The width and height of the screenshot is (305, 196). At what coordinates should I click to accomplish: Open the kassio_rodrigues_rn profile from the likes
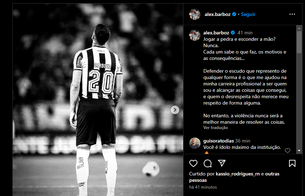238,174
